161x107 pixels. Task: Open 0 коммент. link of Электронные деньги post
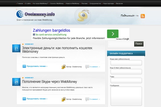95,67
